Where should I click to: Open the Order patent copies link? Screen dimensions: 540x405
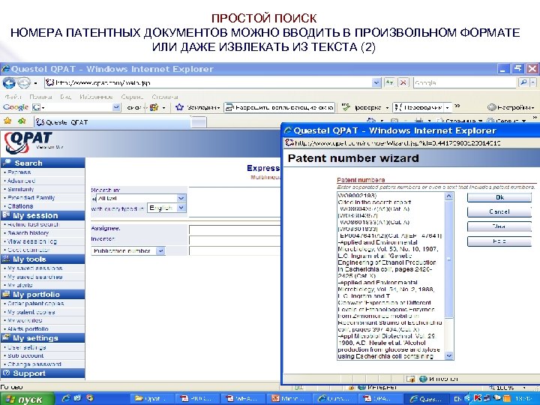[x=36, y=304]
